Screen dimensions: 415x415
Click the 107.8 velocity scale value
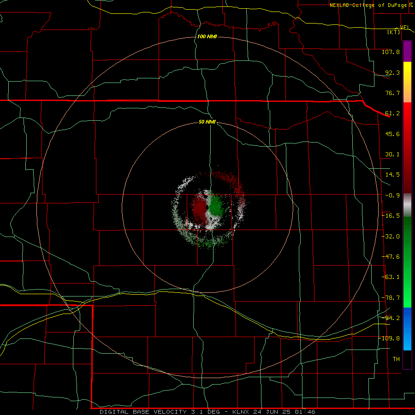click(391, 52)
